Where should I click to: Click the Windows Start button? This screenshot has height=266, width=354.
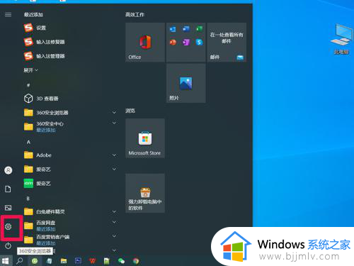tap(5, 261)
